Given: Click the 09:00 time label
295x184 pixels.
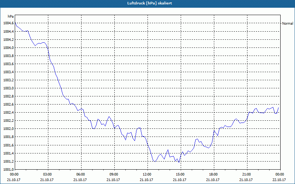Looking at the screenshot, I should click(114, 174).
